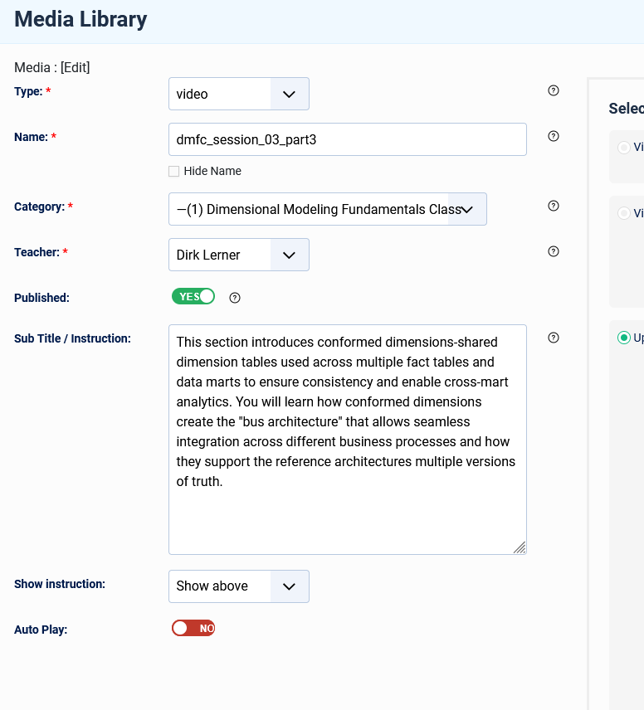The width and height of the screenshot is (644, 710).
Task: Click the Name field dmfc_session_03_part3
Action: (x=348, y=139)
